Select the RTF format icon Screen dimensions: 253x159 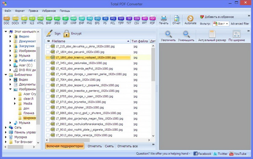(x=24, y=20)
